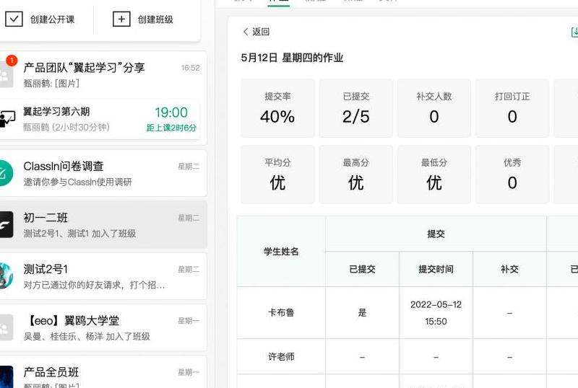Click the 测试2号1 contact avatar

coord(5,276)
